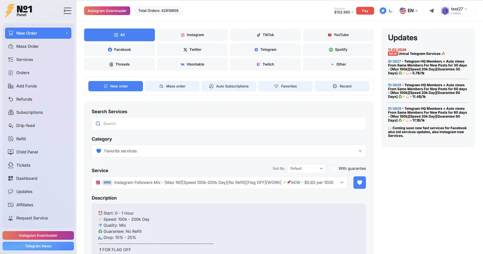Open the Favorites tab
Screen dimensions: 483x254
tap(286, 86)
